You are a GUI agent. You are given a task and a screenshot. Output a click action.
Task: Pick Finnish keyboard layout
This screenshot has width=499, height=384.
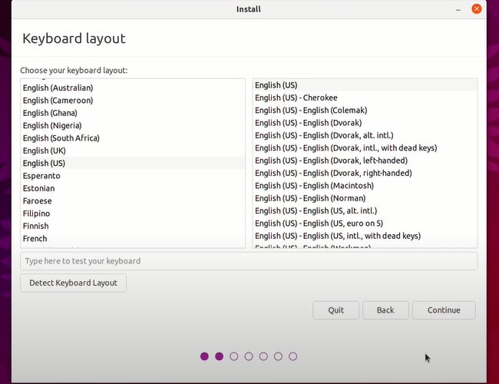click(x=133, y=226)
